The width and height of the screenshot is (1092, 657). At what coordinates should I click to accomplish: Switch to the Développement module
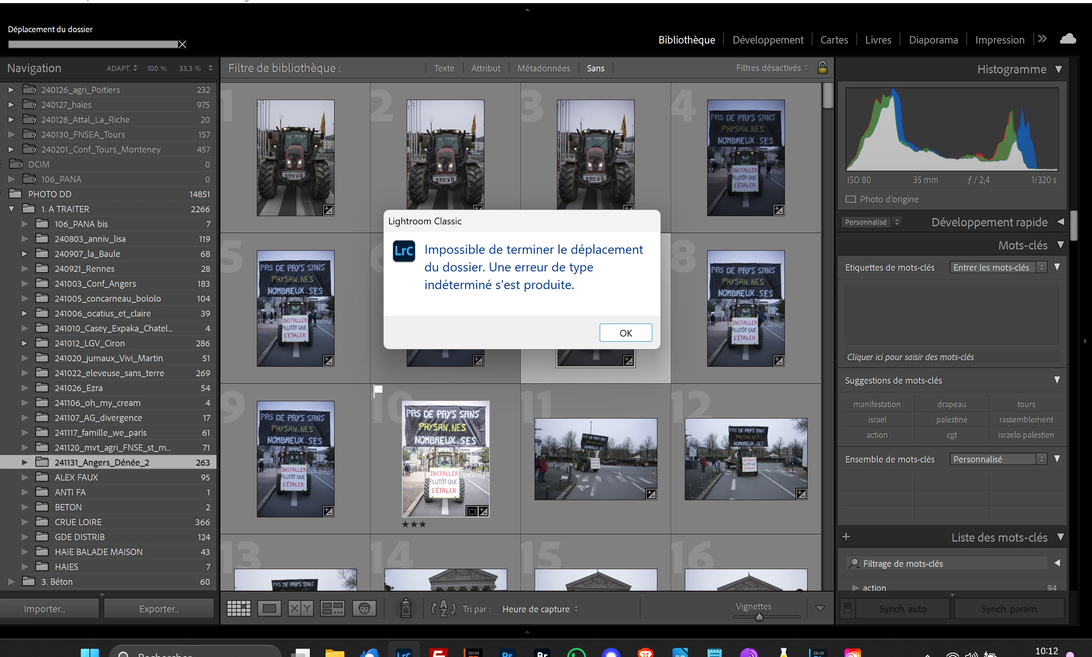pyautogui.click(x=768, y=40)
